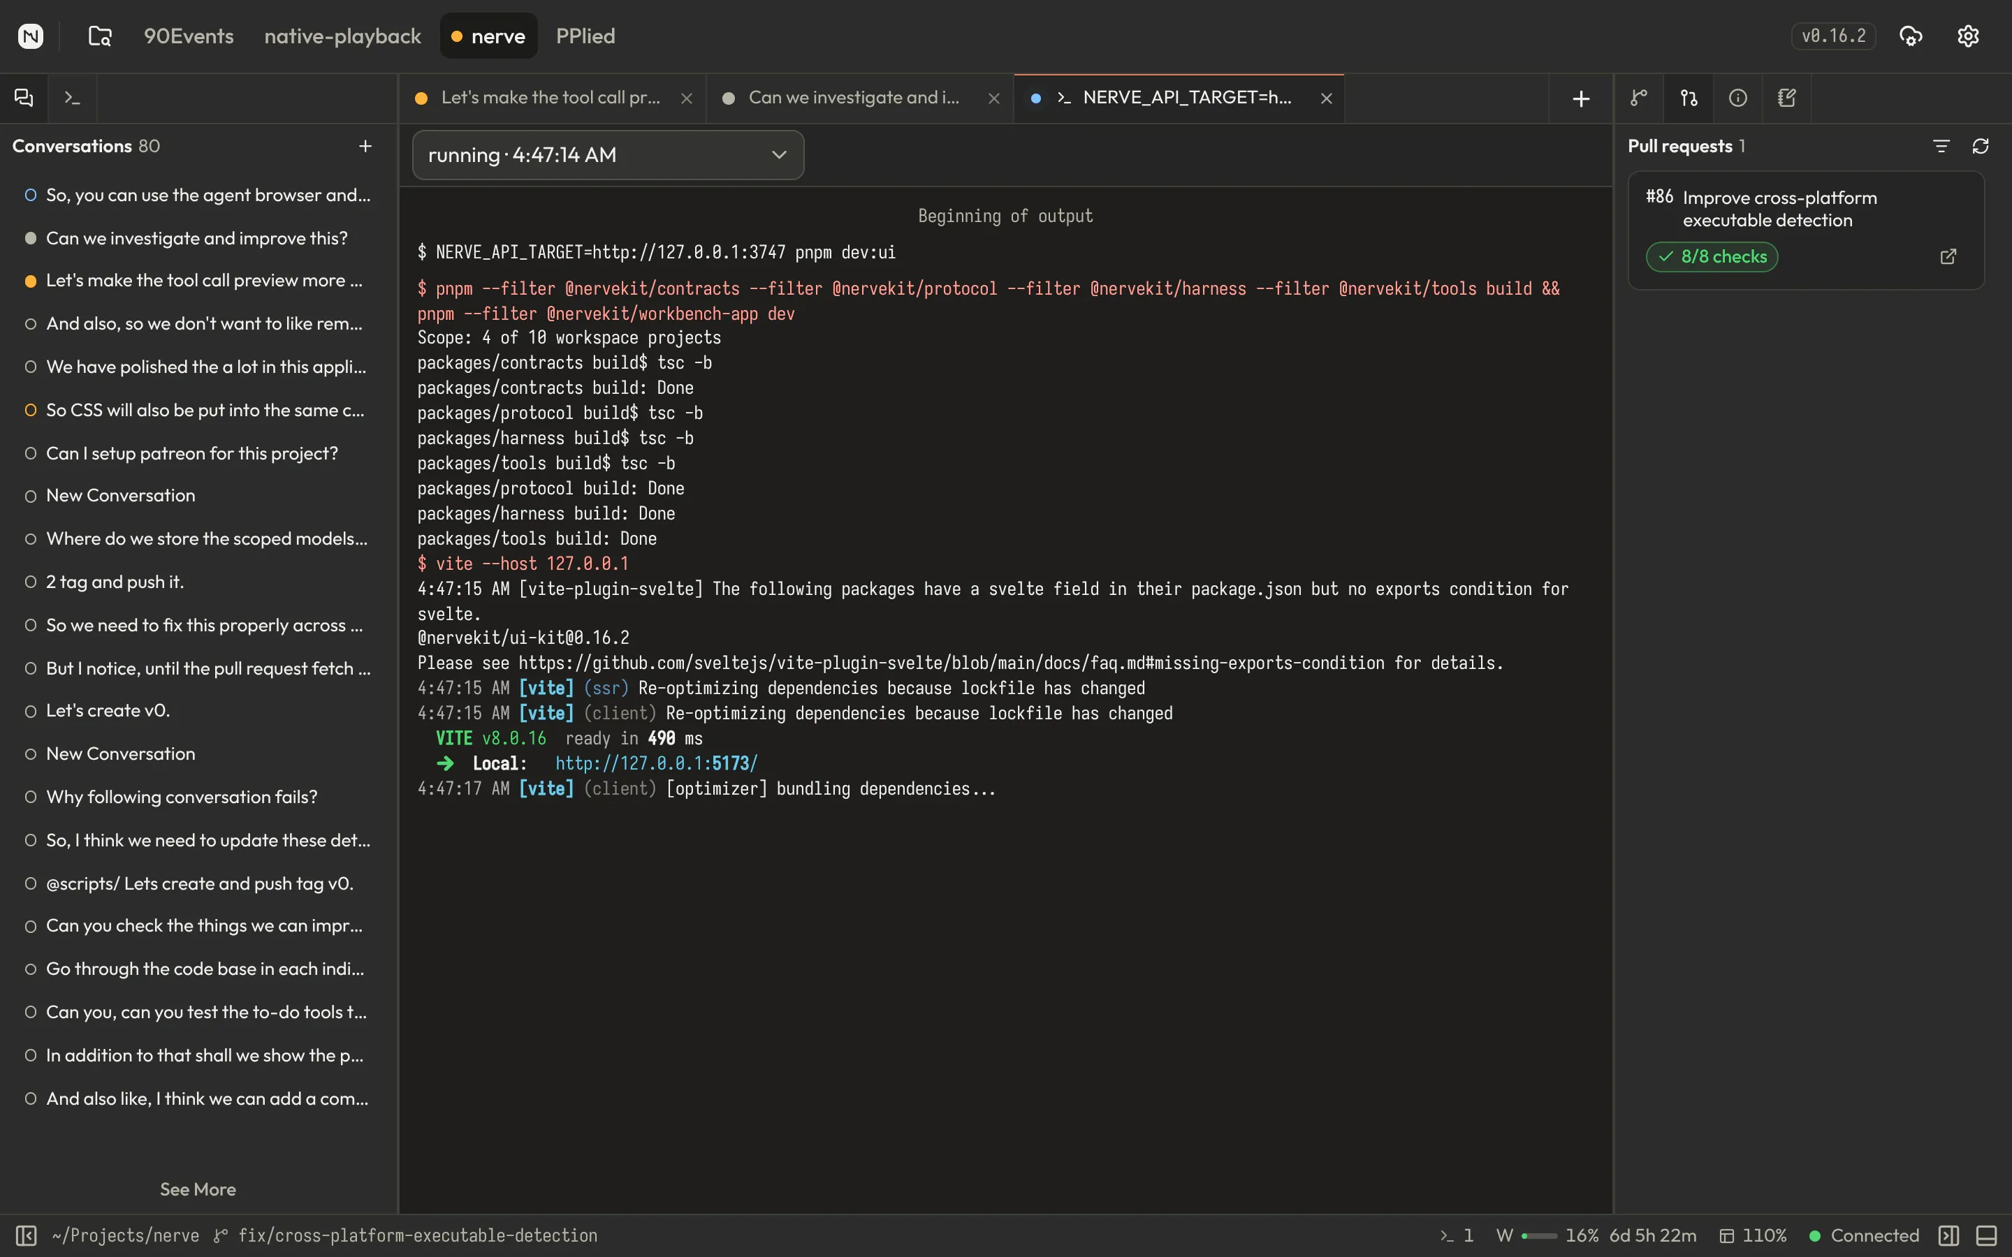Click the usage progress bar showing 16%
The width and height of the screenshot is (2012, 1257).
pyautogui.click(x=1539, y=1235)
